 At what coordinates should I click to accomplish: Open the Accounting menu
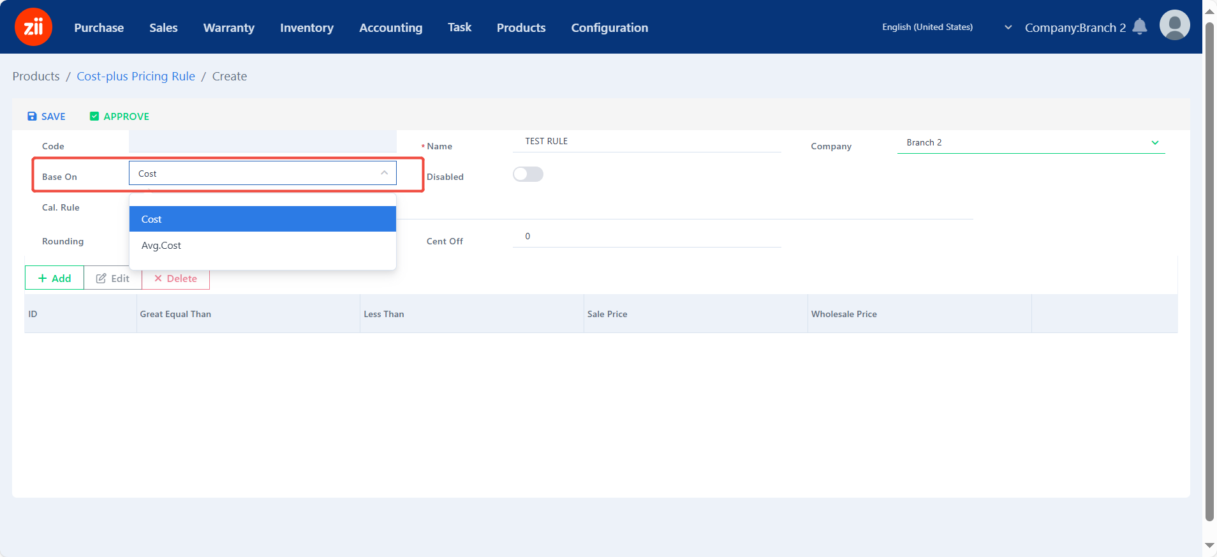pos(391,27)
